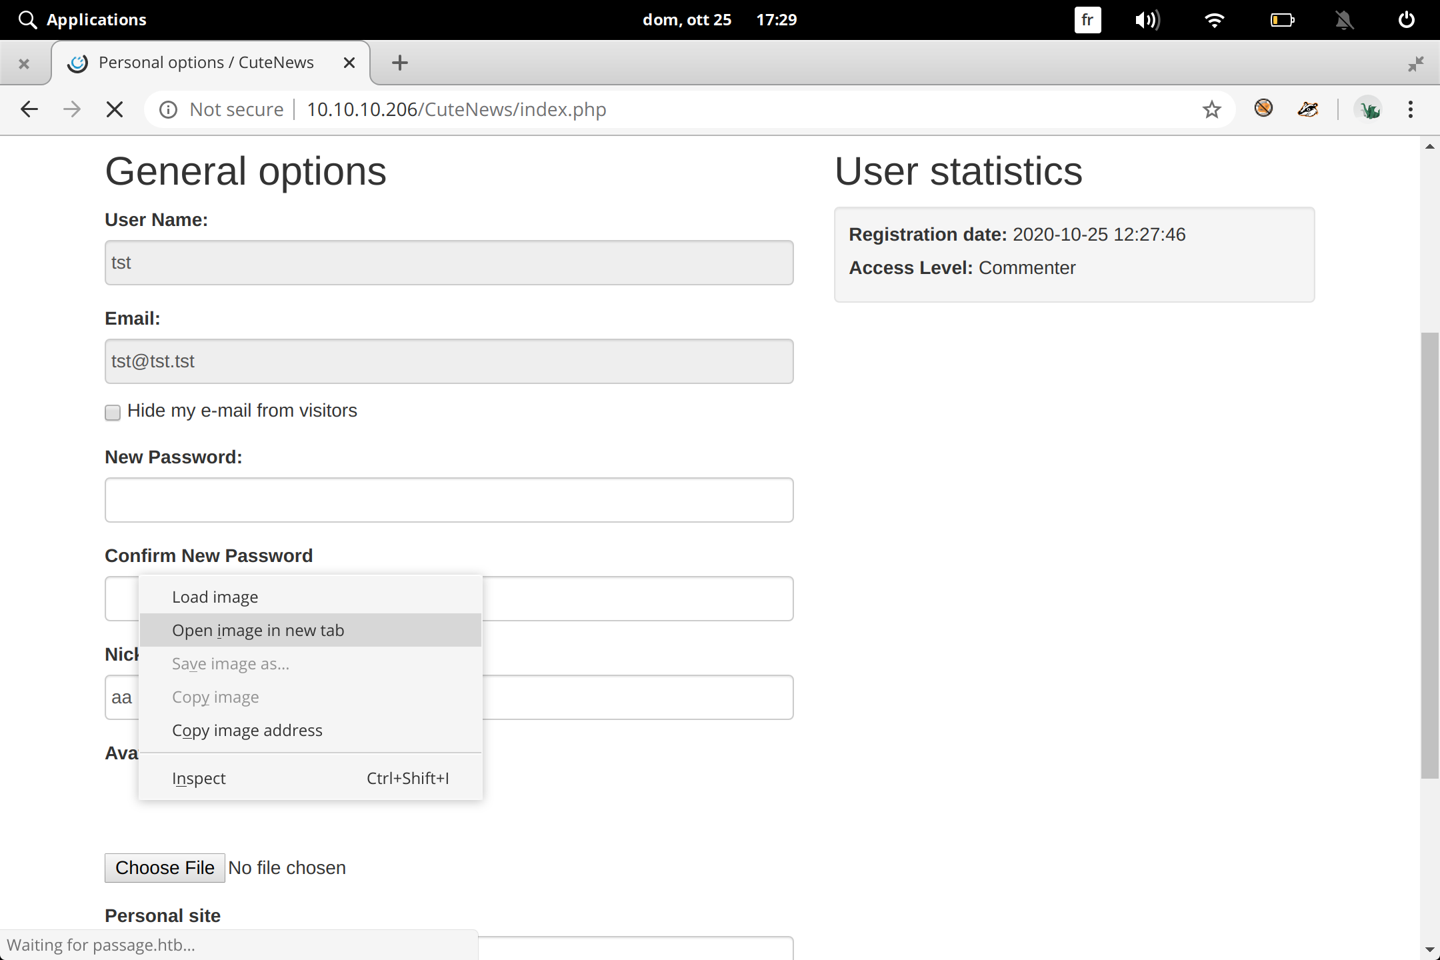
Task: Click the user profile avatar icon
Action: click(1369, 109)
